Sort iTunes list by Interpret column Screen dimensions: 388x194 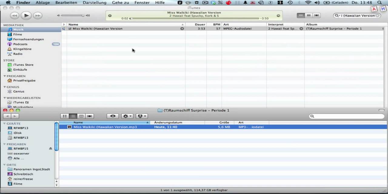point(286,24)
